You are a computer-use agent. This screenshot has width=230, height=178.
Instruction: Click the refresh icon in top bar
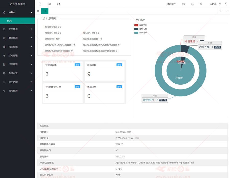(59, 4)
